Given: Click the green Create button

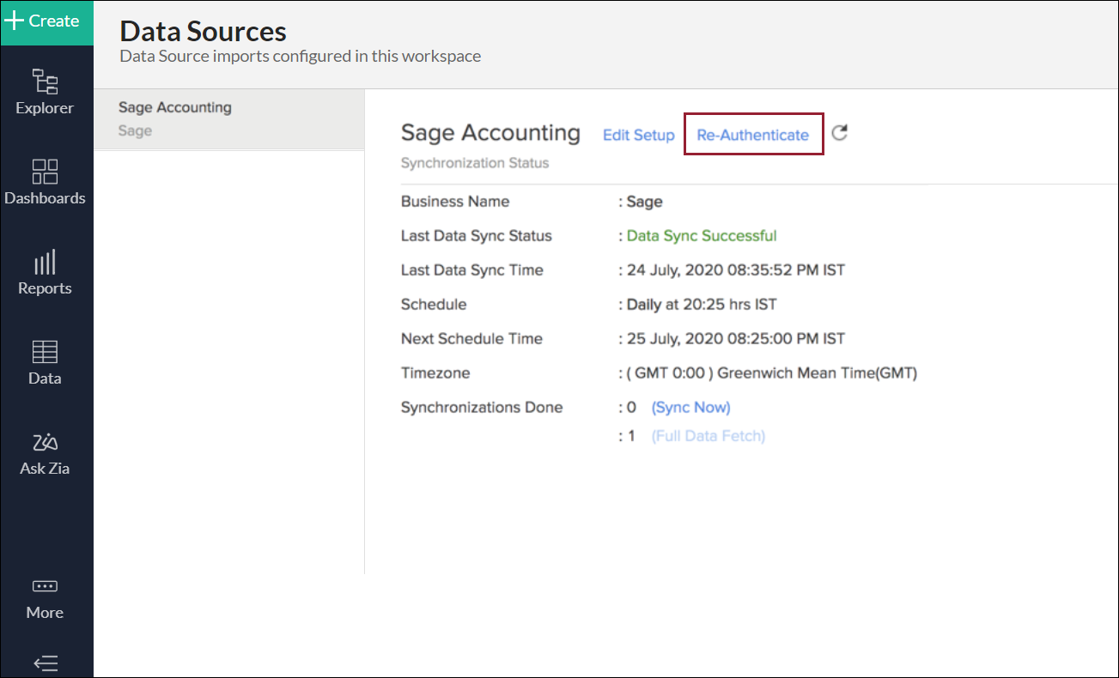Looking at the screenshot, I should pos(45,21).
